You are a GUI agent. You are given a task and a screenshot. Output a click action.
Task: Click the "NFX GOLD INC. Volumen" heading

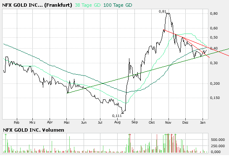pos(34,130)
